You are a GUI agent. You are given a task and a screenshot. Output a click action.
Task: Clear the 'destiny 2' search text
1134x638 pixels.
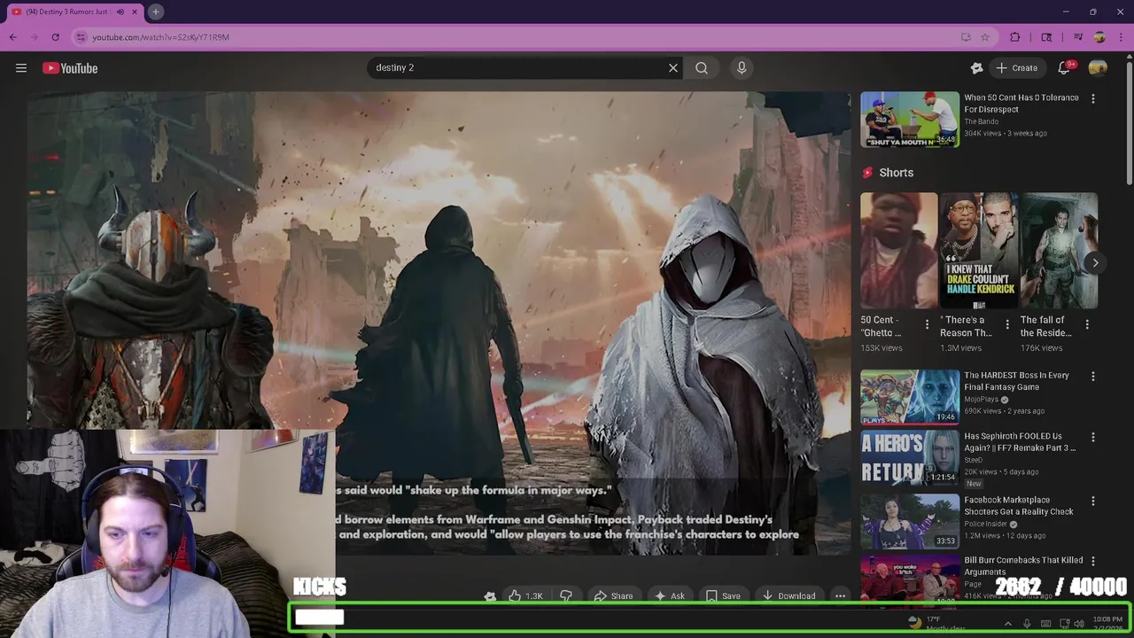tap(673, 67)
